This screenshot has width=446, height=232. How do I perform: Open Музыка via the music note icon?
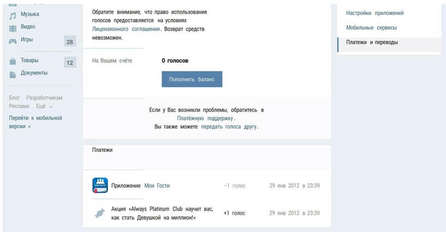(x=12, y=16)
